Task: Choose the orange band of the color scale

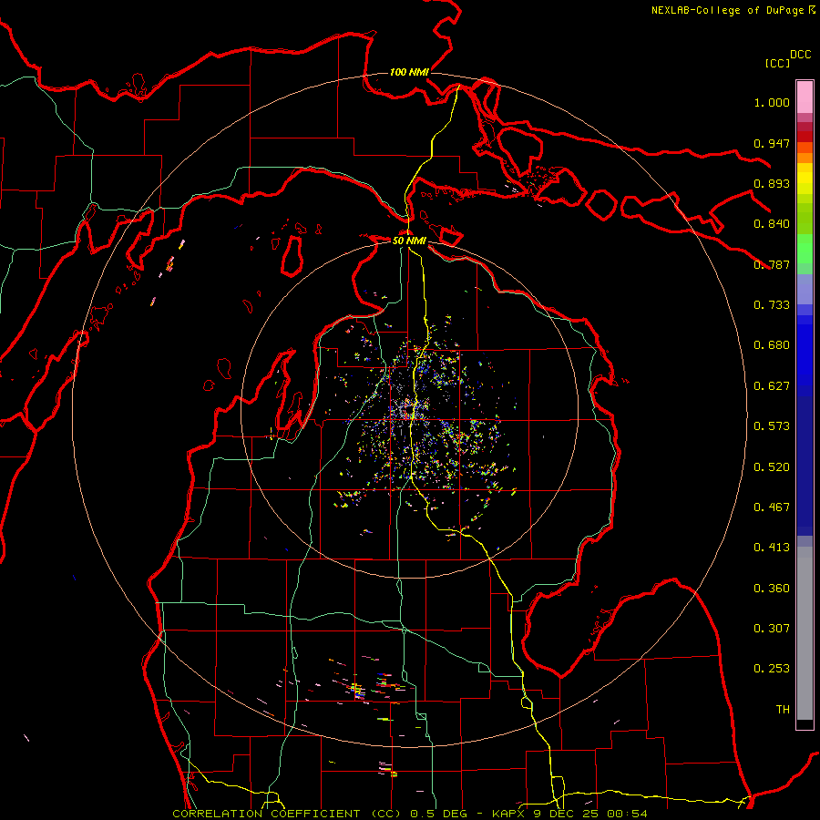Action: pyautogui.click(x=805, y=158)
